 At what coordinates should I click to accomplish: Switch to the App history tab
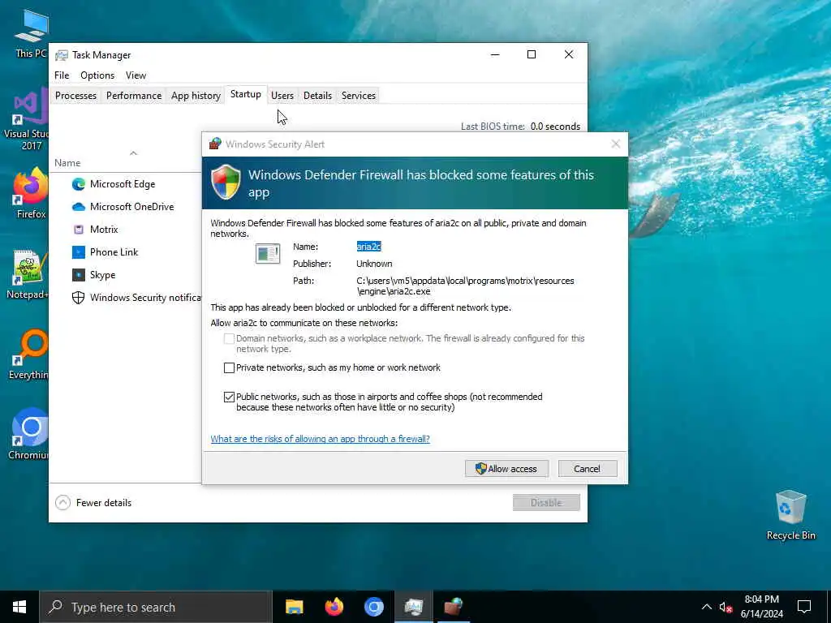point(196,96)
